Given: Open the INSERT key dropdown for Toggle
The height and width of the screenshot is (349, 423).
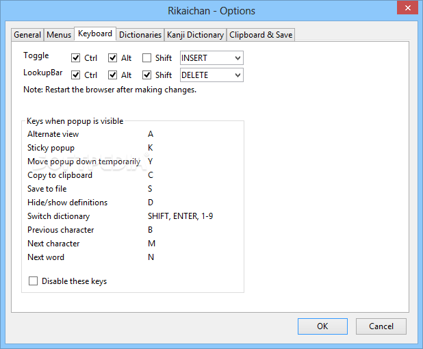Looking at the screenshot, I should pyautogui.click(x=211, y=58).
